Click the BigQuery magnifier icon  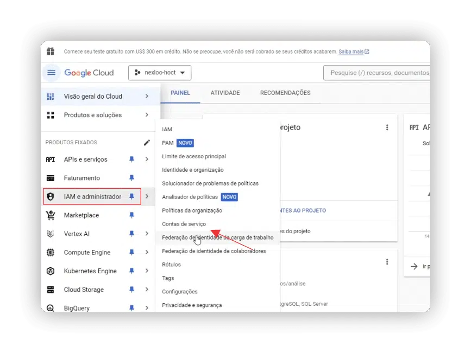[x=51, y=308]
